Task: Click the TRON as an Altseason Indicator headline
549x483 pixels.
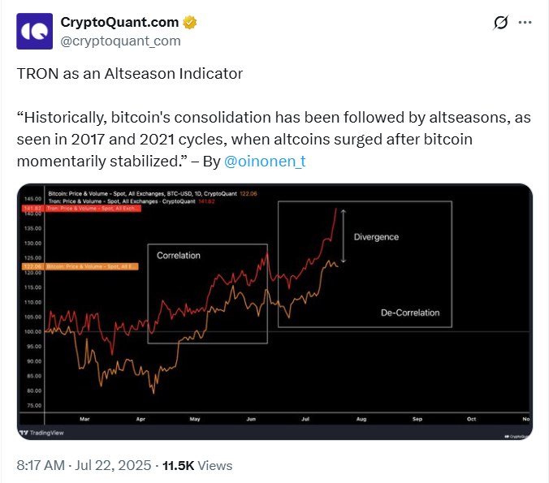Action: [x=130, y=73]
